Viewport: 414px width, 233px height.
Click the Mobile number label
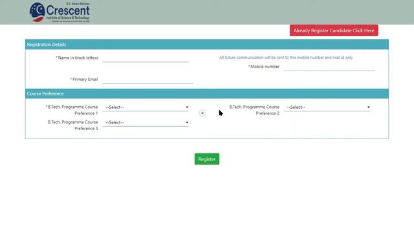(x=264, y=67)
